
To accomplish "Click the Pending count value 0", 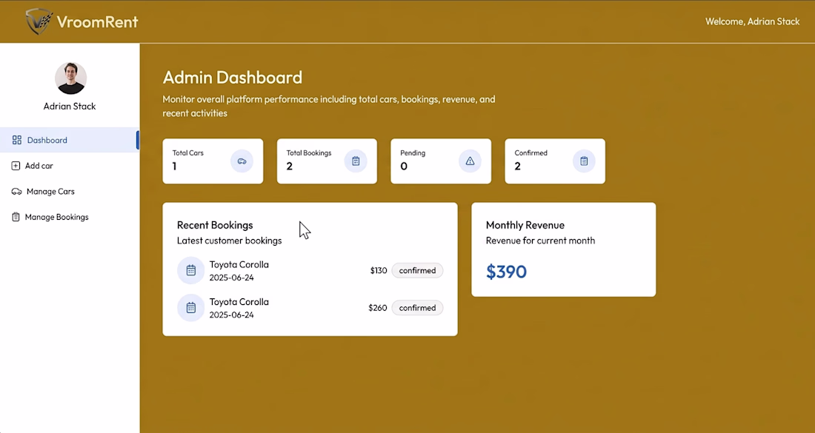I will click(x=404, y=166).
